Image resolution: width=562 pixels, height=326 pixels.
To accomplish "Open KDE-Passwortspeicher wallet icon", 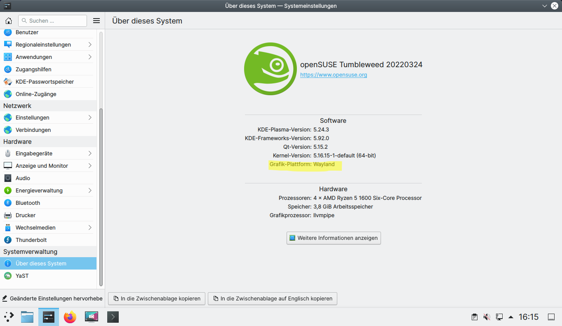I will click(x=8, y=82).
